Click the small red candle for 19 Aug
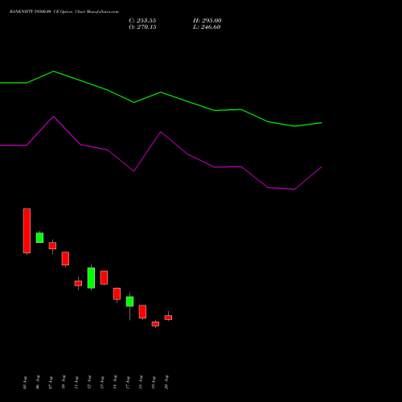 click(155, 324)
